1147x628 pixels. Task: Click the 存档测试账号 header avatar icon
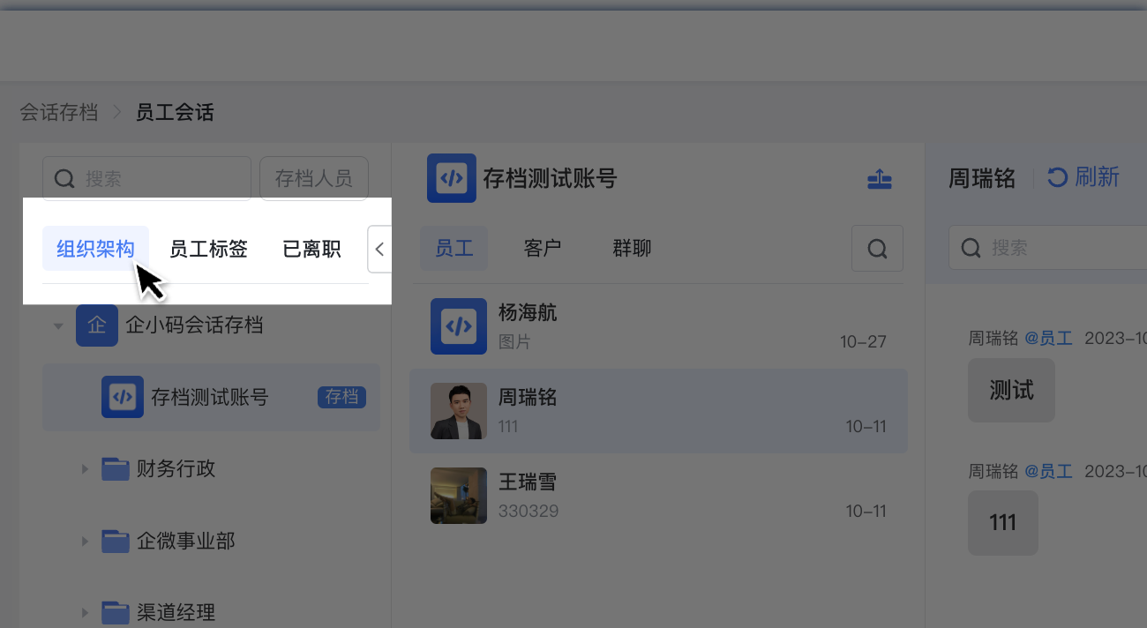tap(452, 178)
